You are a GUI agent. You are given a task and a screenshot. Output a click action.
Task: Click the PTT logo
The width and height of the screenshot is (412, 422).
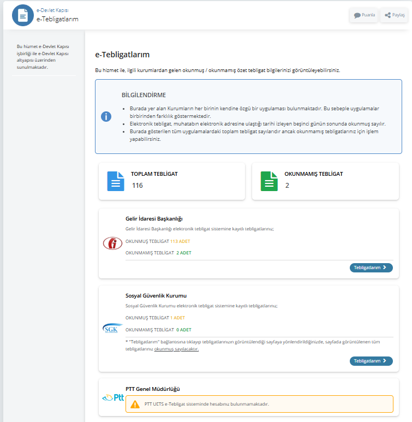pyautogui.click(x=113, y=397)
